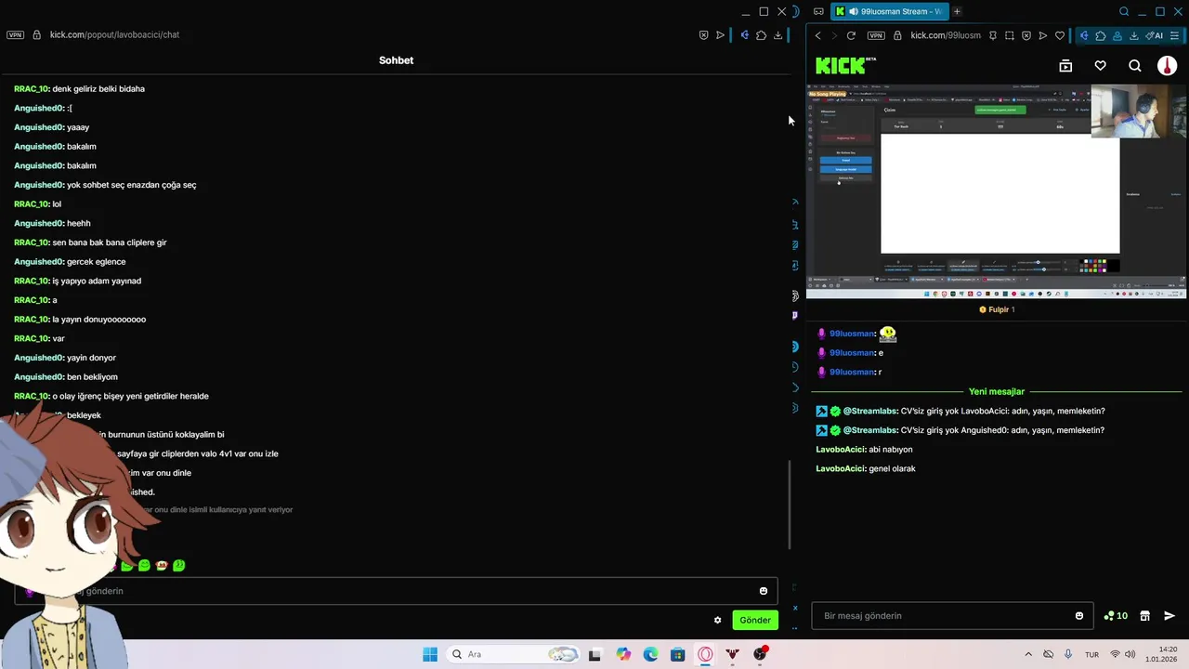1189x669 pixels.
Task: Open the tab search magnifier in title bar
Action: tap(1124, 11)
